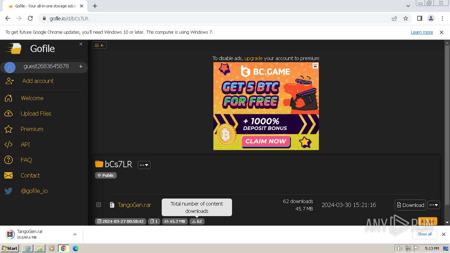Open the bCs7LR folder options dropdown
This screenshot has height=253, width=450.
[144, 165]
